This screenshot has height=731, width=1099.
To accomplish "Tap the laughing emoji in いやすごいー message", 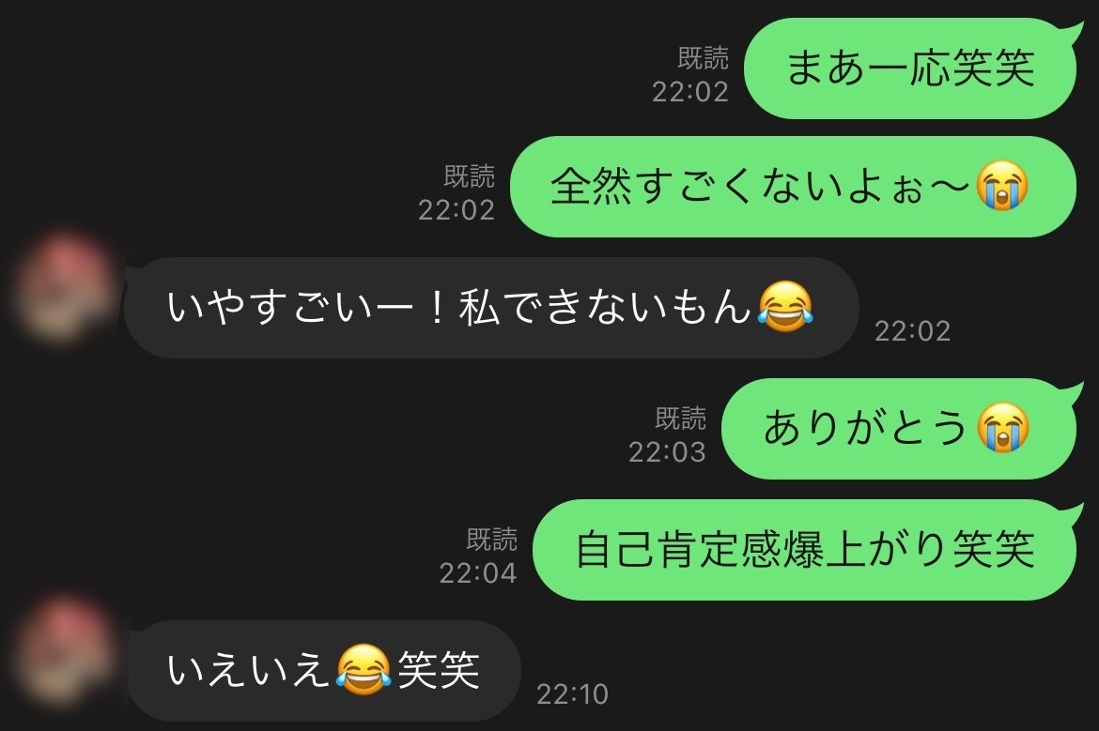I will 785,307.
